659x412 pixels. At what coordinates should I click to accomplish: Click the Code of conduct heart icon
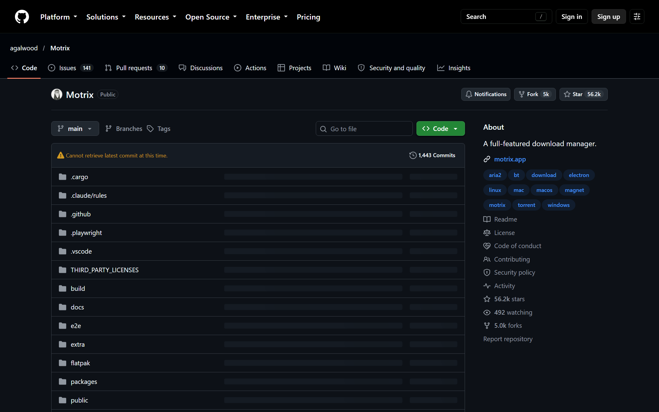click(487, 246)
